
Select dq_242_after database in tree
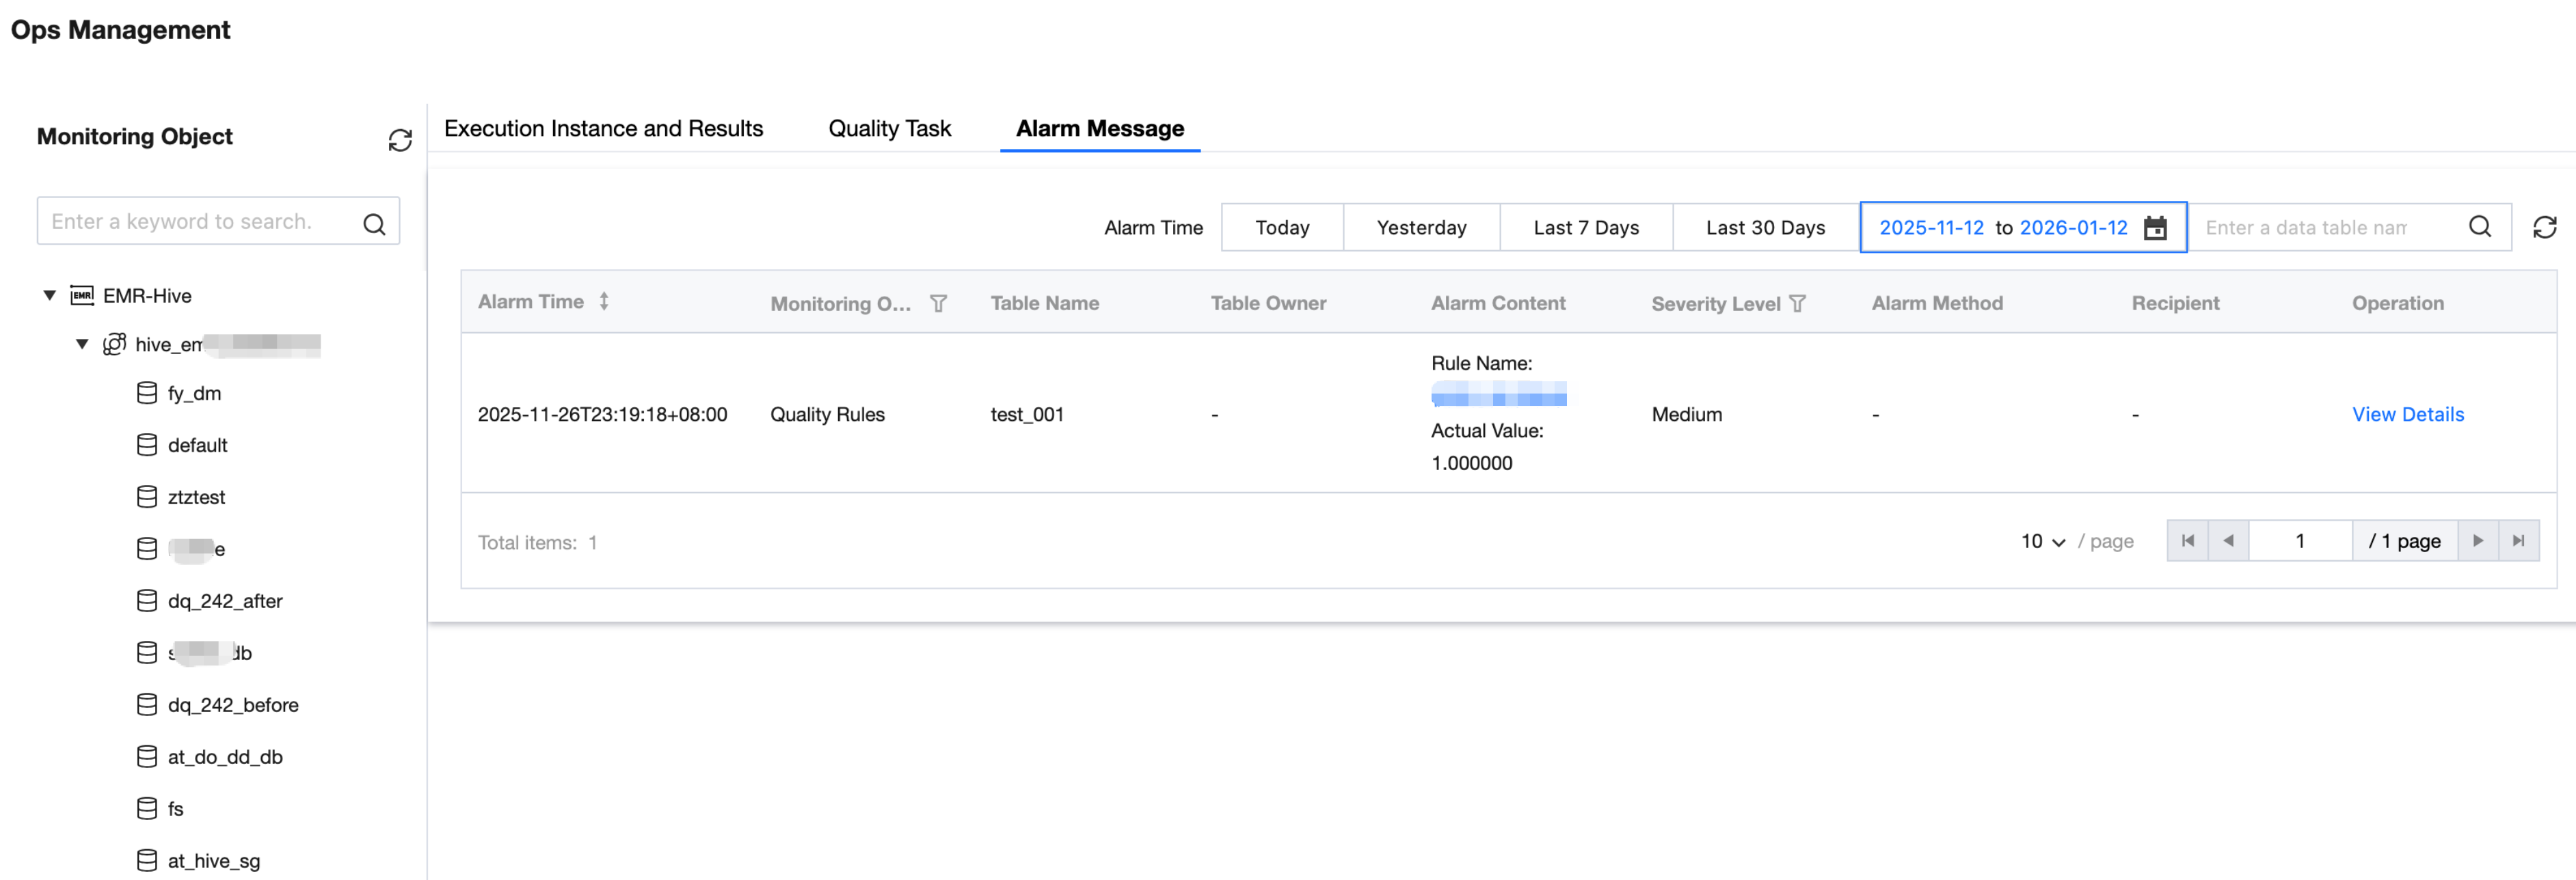pyautogui.click(x=225, y=601)
